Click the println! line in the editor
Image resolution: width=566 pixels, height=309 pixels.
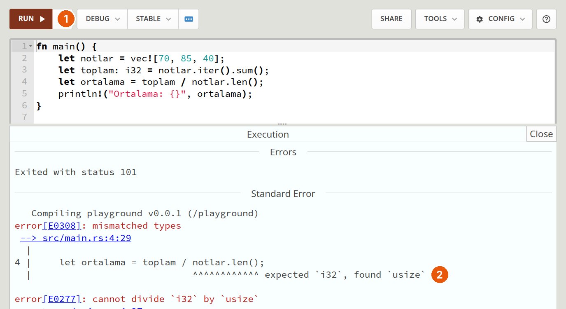click(x=155, y=94)
